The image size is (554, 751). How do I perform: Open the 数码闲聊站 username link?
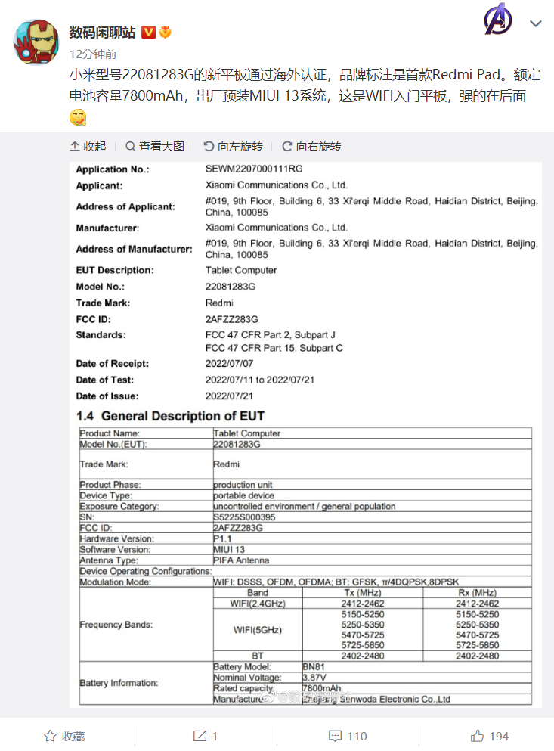point(103,33)
